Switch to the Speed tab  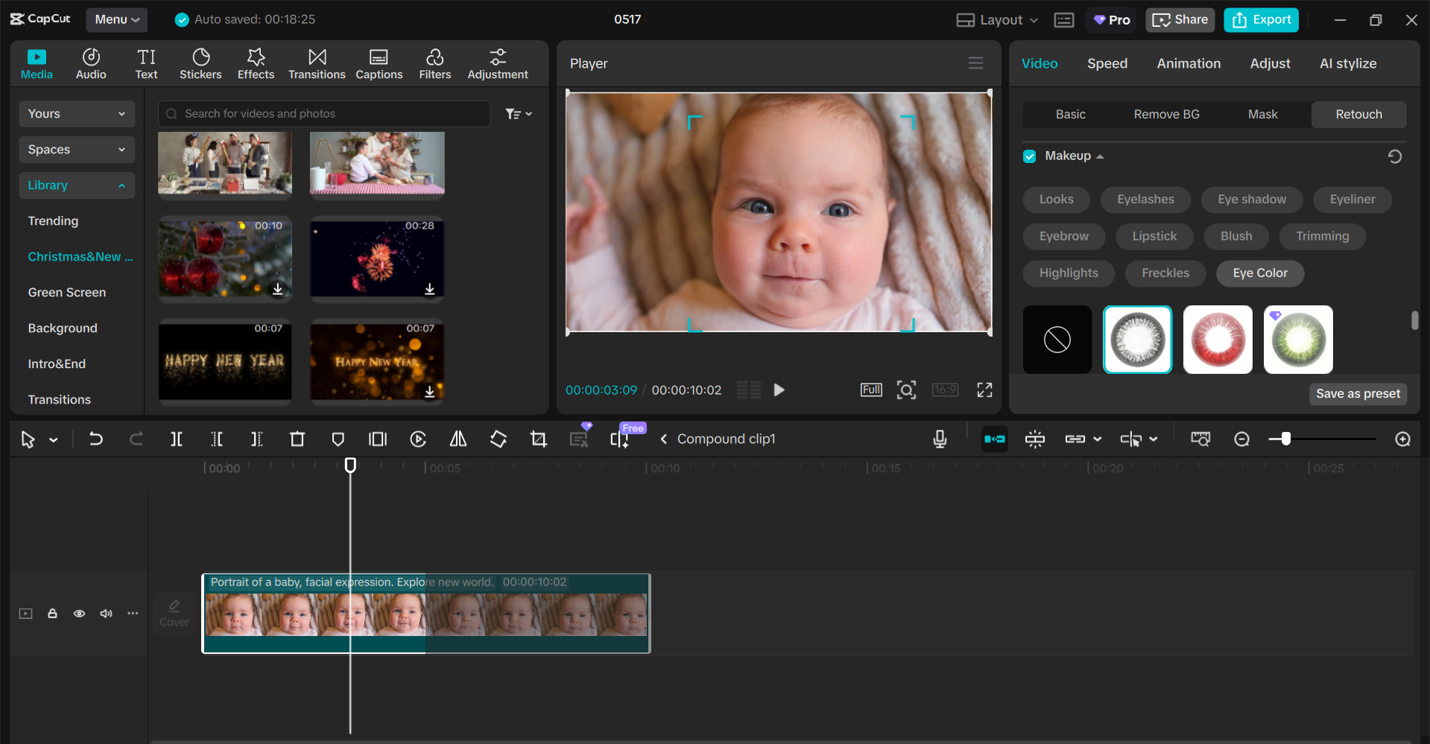point(1107,63)
